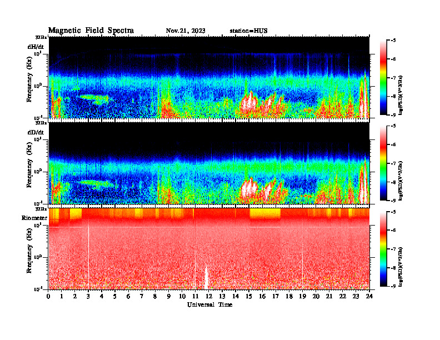Screen dimensions: 440x340
Task: Click hour tick label "12" on time axis
Action: 209,296
